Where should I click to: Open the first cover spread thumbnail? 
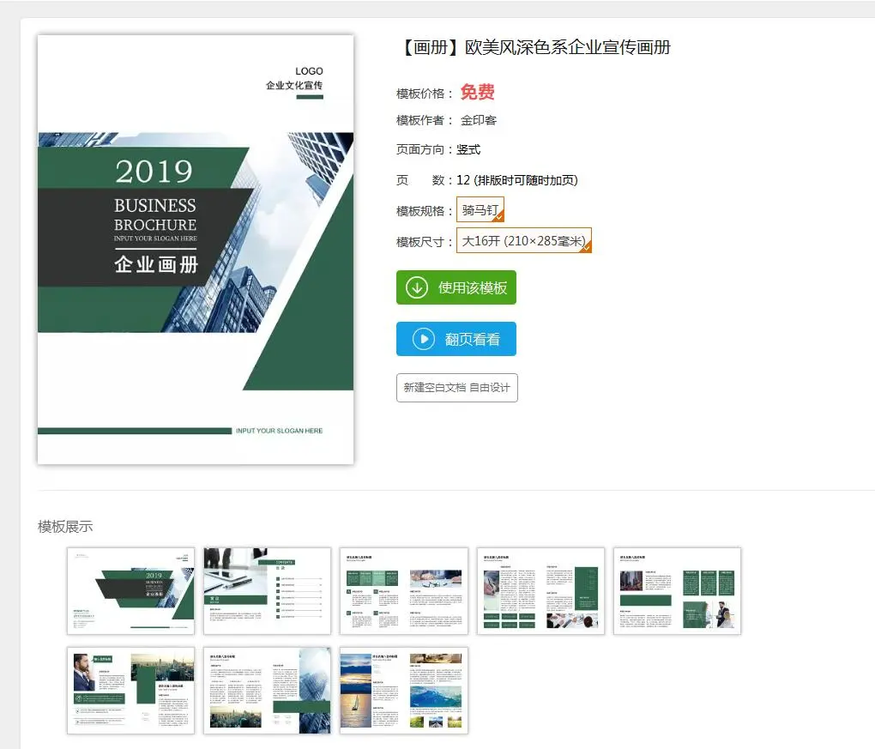(x=130, y=591)
